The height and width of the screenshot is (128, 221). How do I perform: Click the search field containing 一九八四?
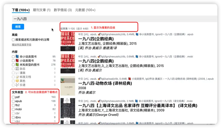click(115, 19)
